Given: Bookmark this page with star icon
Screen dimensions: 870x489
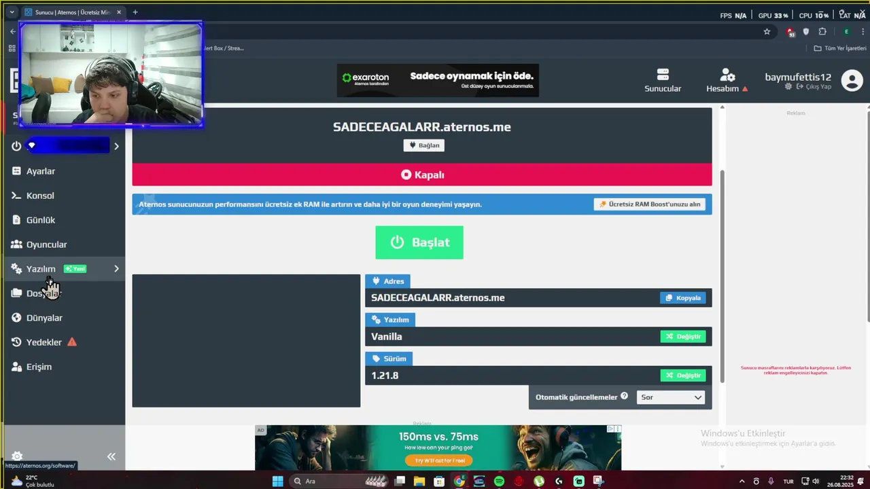Looking at the screenshot, I should pyautogui.click(x=767, y=31).
